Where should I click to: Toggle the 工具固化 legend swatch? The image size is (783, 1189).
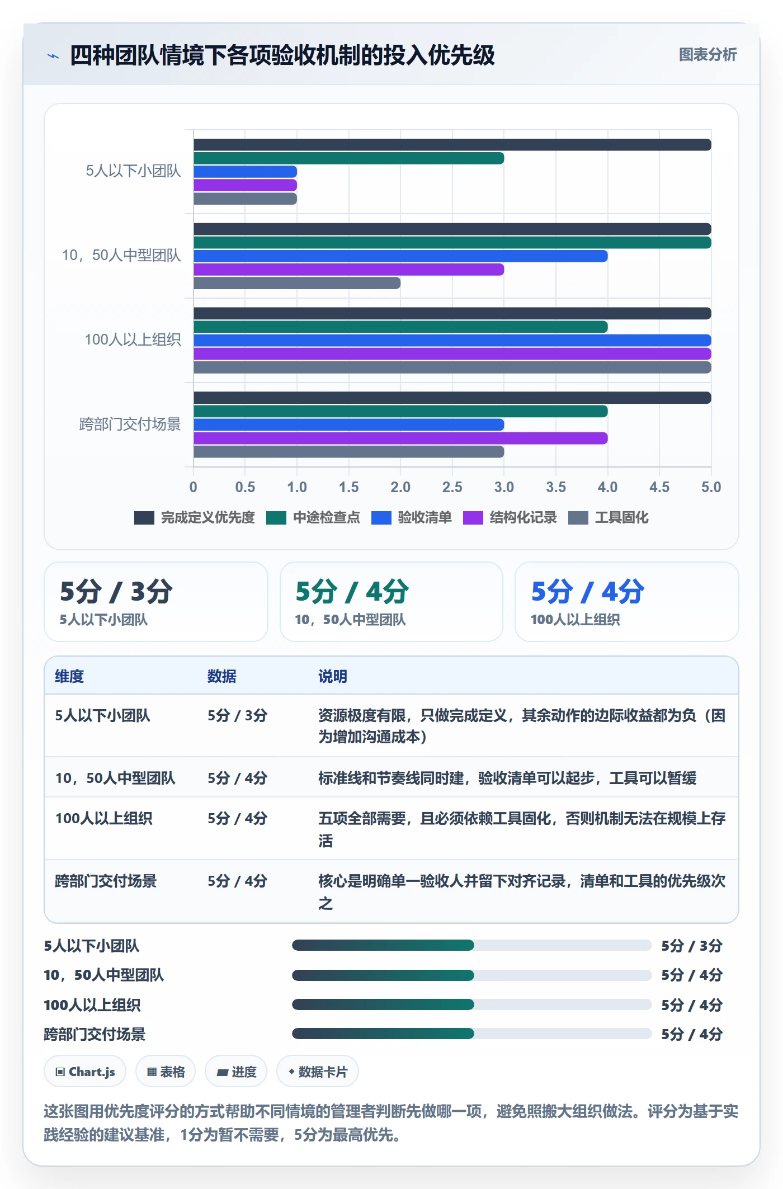[578, 518]
